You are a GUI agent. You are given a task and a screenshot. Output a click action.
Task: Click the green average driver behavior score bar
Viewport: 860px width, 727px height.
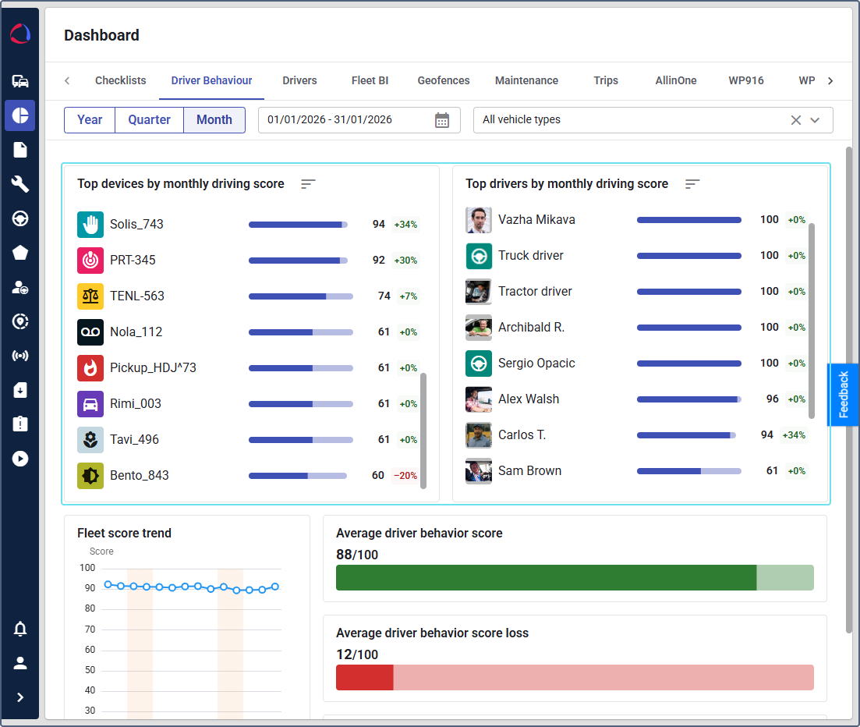[546, 577]
